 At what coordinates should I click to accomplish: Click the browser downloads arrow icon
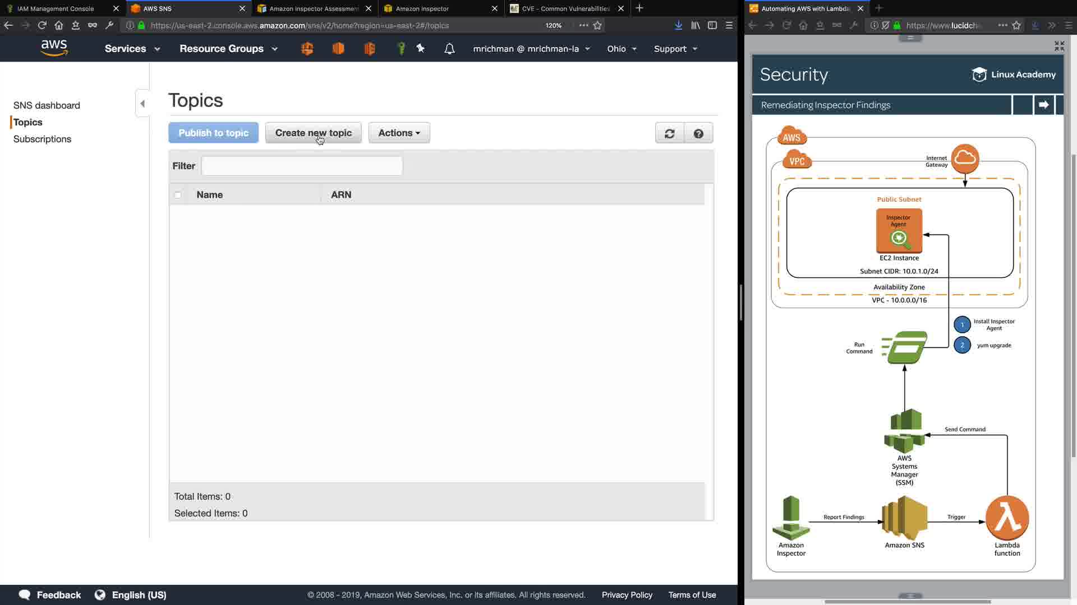(x=678, y=25)
